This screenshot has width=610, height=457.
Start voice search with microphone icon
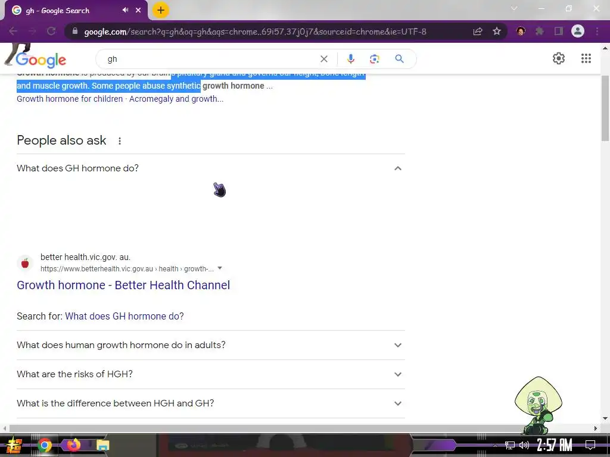(x=350, y=59)
